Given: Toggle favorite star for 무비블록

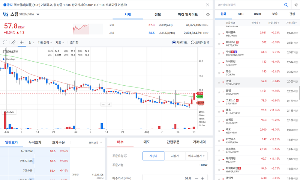Looking at the screenshot, I should click(x=219, y=34).
